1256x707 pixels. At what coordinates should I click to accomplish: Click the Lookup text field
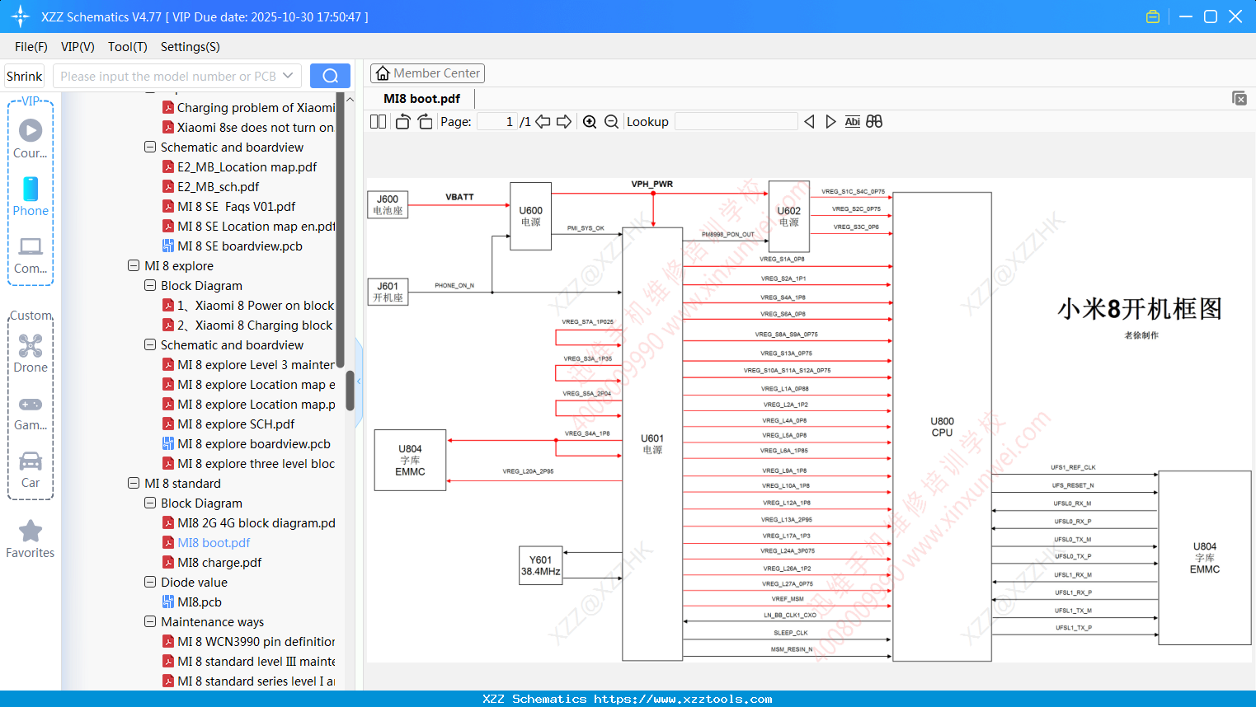coord(736,121)
